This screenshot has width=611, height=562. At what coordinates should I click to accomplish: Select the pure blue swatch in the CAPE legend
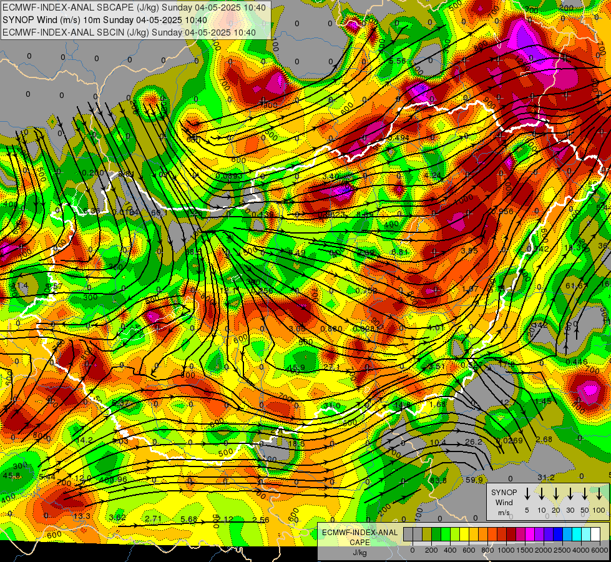coord(557,535)
